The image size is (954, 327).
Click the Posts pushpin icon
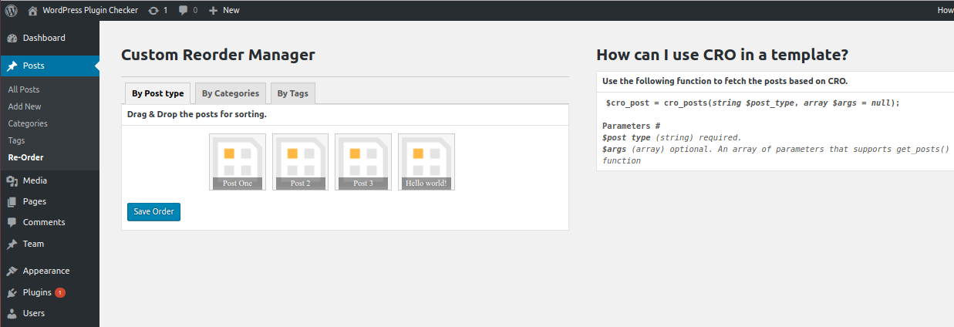12,66
